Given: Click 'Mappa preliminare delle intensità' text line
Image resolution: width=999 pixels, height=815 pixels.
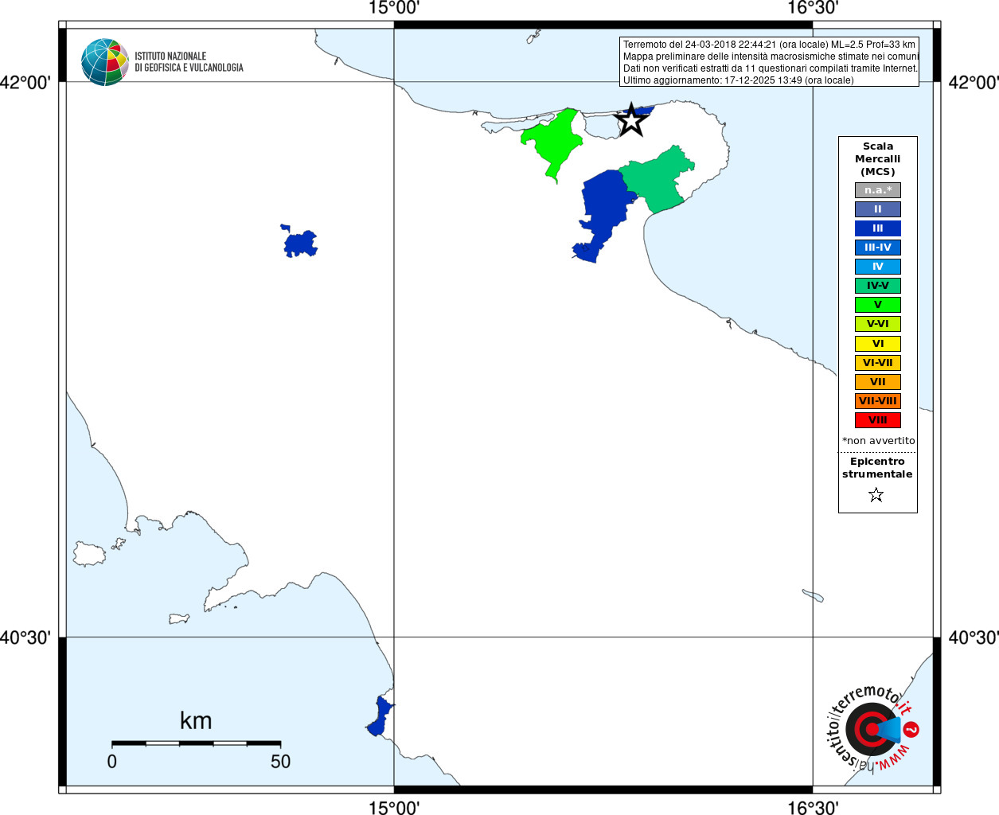Looking at the screenshot, I should click(771, 57).
